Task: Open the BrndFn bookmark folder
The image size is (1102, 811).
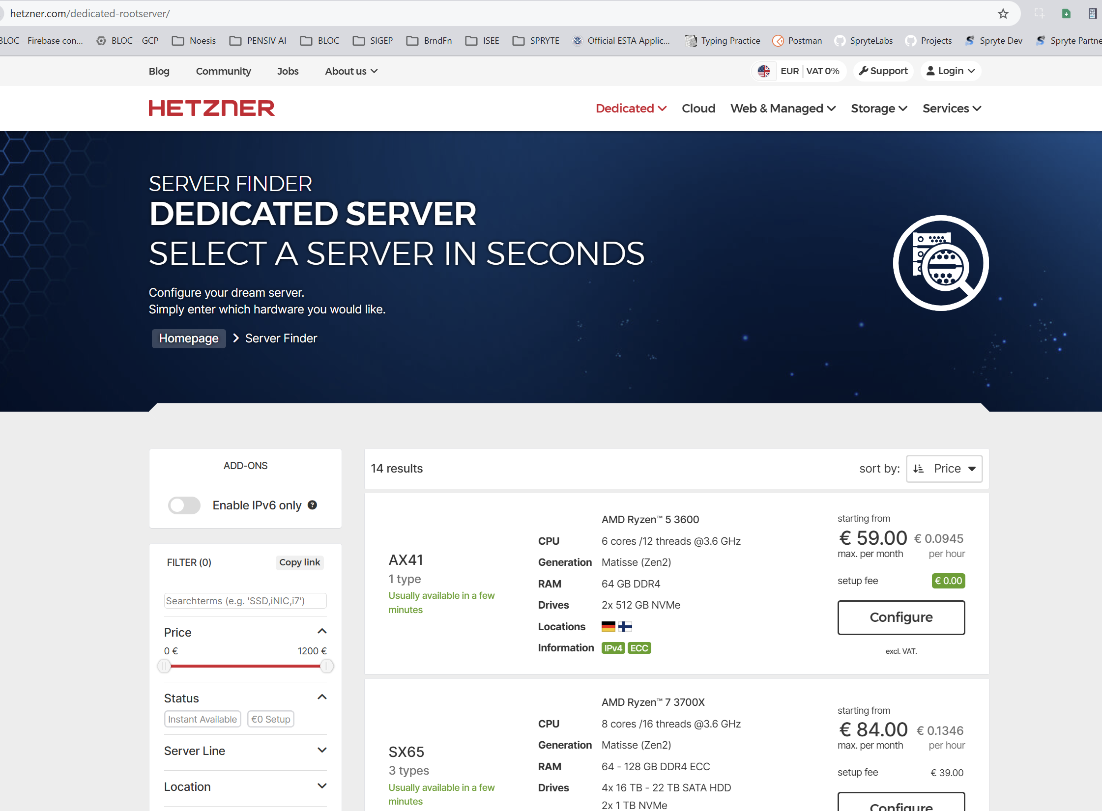Action: click(429, 41)
